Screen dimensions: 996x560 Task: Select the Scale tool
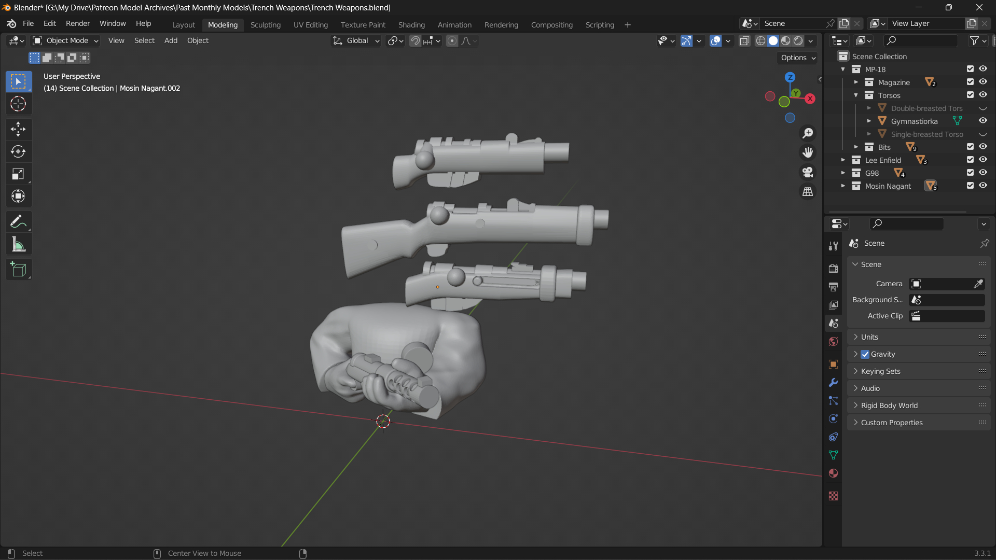pyautogui.click(x=18, y=174)
